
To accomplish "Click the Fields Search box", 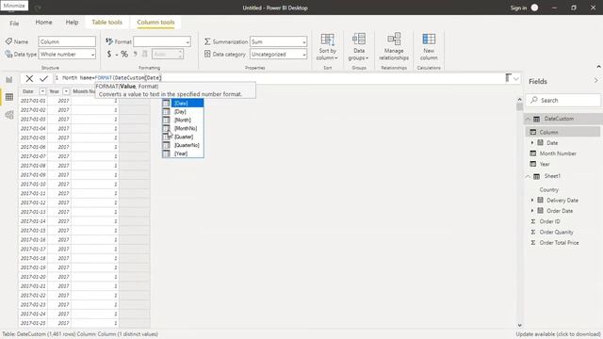I will coord(563,100).
